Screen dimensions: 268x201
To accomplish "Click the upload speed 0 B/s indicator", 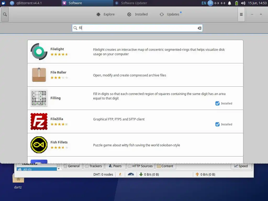I will (x=205, y=174).
